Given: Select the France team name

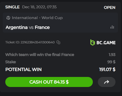Looking at the screenshot, I should pos(42,27).
